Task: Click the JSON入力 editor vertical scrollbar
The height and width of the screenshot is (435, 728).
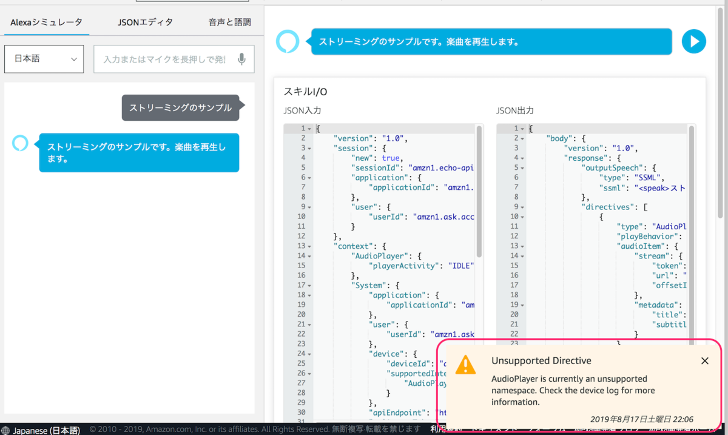Action: 479,191
